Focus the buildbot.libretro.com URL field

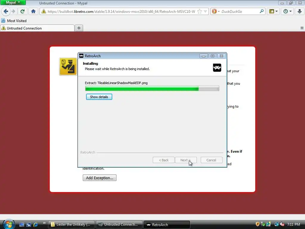click(122, 12)
